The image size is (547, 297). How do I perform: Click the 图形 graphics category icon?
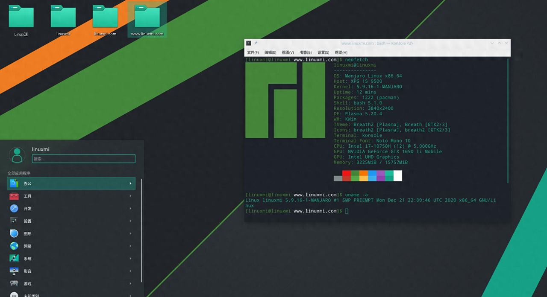(14, 233)
